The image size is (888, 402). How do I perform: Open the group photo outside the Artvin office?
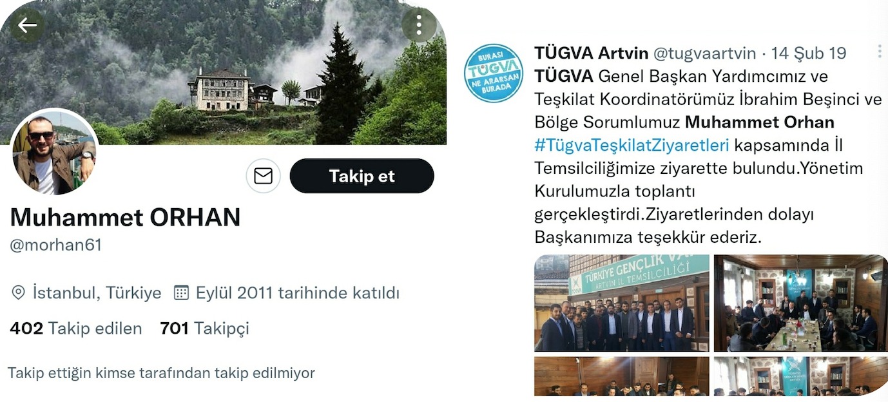[x=622, y=303]
